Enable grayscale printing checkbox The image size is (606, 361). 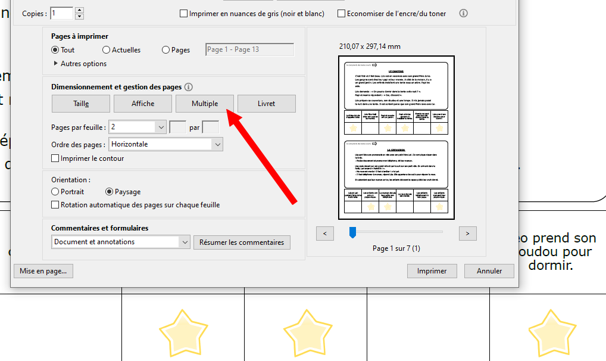click(x=184, y=13)
